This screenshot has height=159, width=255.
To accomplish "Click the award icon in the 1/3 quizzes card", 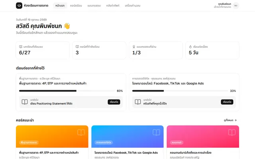I will click(134, 47).
